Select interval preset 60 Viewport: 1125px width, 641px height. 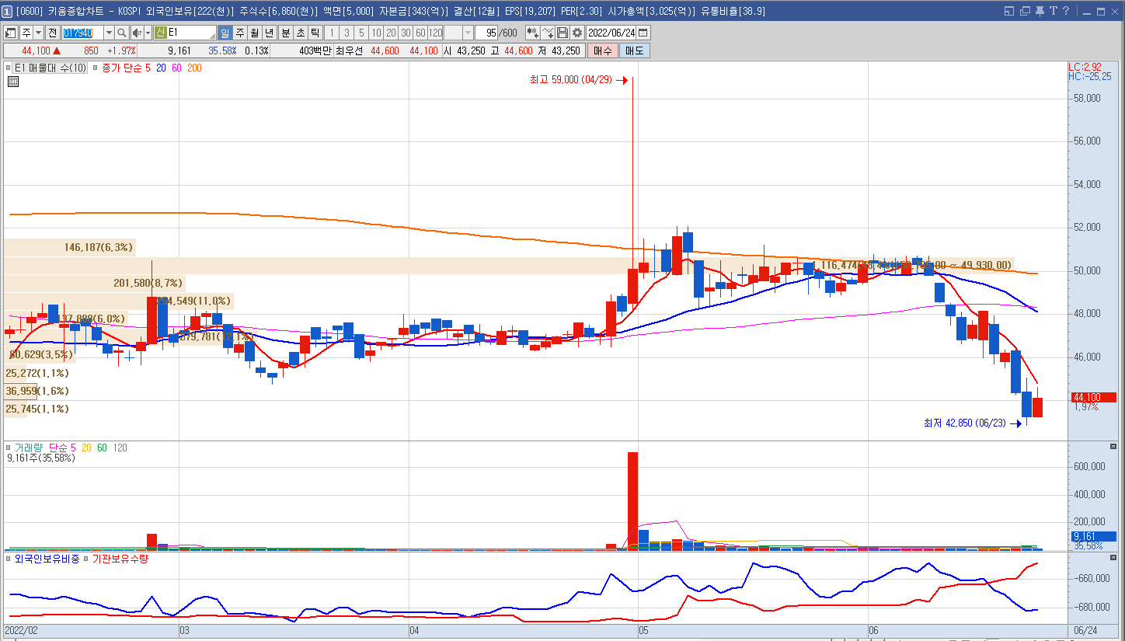(x=420, y=33)
